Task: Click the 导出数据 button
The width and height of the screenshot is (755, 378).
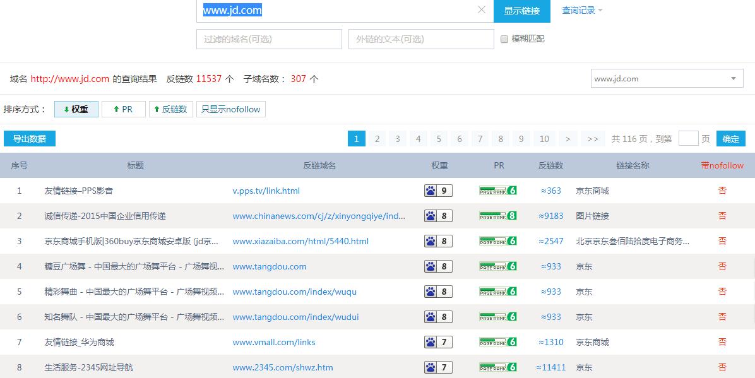Action: [x=30, y=139]
